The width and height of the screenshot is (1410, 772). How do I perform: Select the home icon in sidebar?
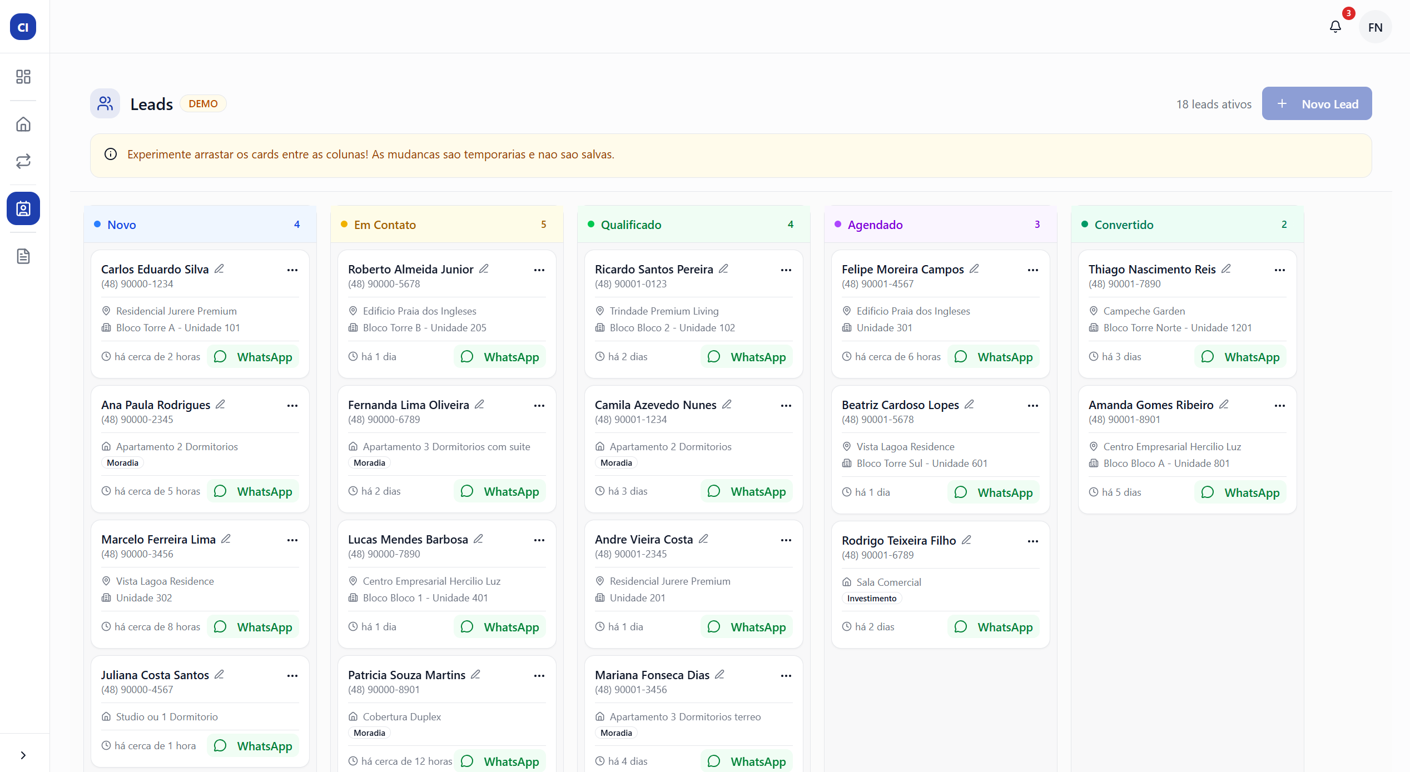tap(23, 124)
